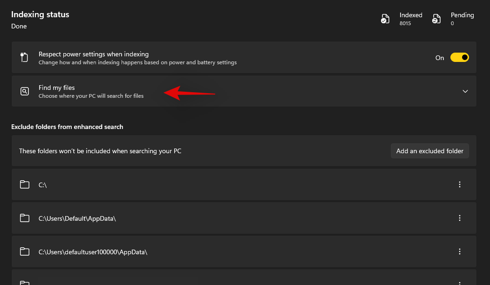Select the C:\Users\Default\AppData\ path text

[77, 218]
